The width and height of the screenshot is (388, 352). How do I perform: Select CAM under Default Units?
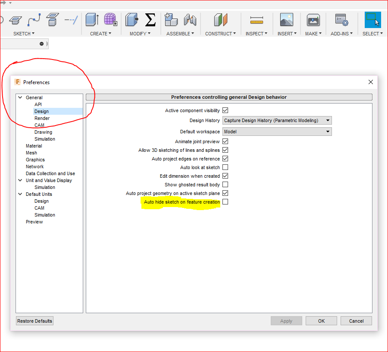point(39,208)
